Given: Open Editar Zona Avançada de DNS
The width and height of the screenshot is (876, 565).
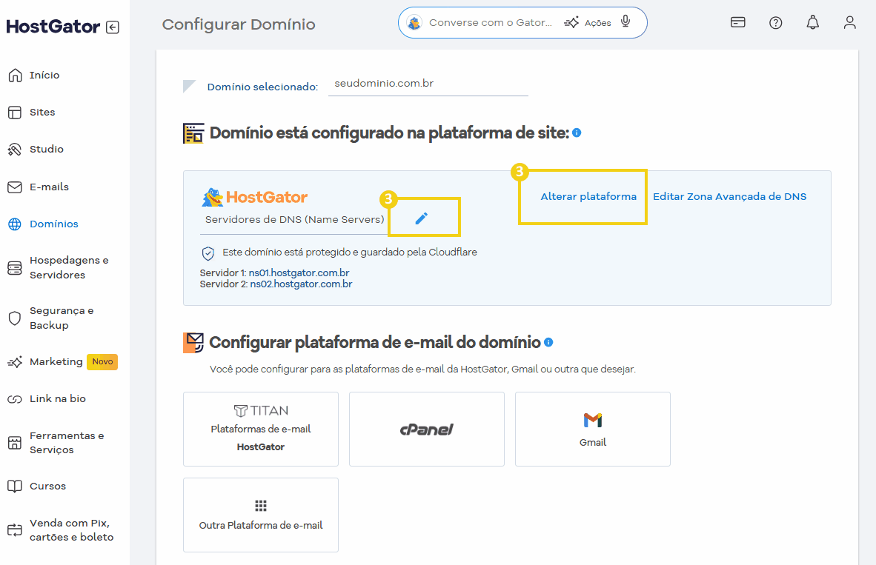Looking at the screenshot, I should (729, 197).
